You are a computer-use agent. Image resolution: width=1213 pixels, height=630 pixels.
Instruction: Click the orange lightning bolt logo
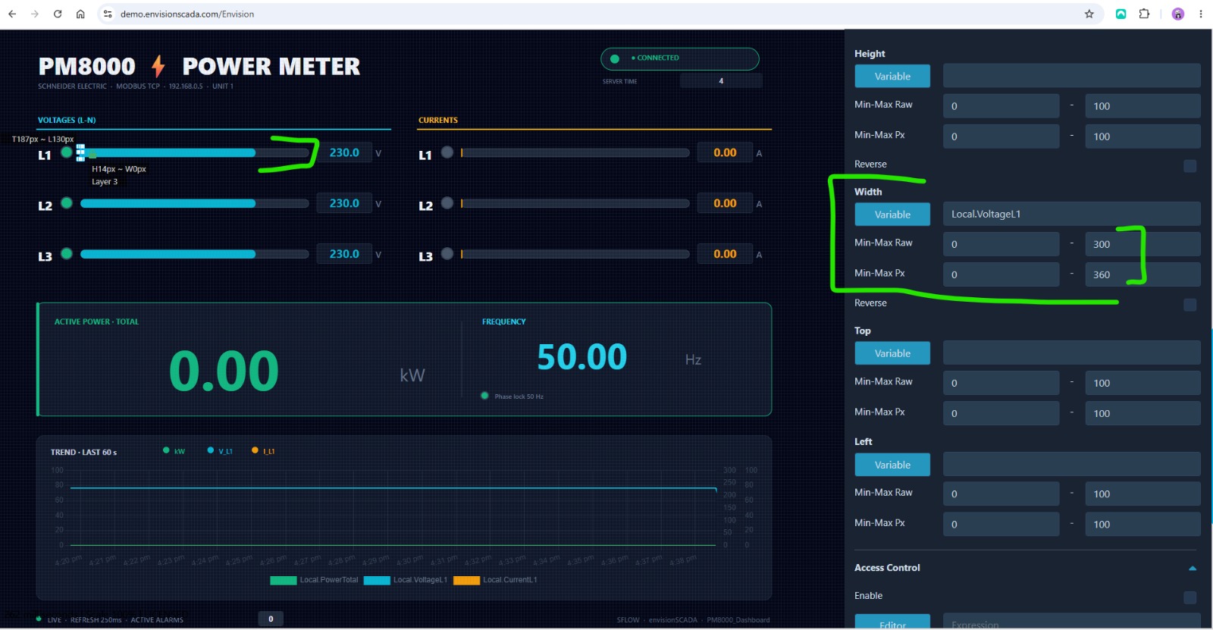pos(158,66)
